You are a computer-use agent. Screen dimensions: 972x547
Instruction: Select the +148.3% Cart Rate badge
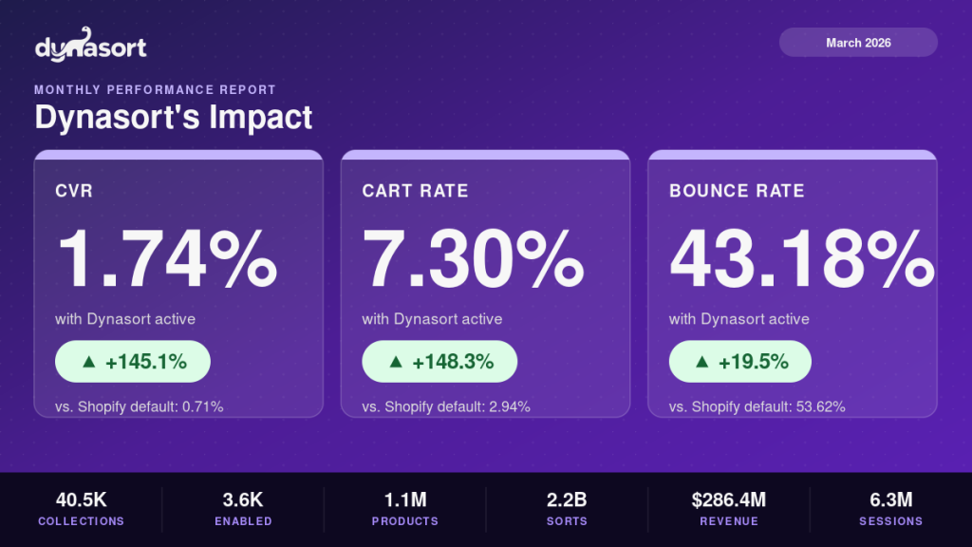pyautogui.click(x=439, y=362)
